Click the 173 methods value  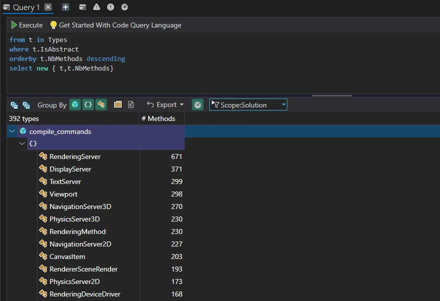(177, 281)
